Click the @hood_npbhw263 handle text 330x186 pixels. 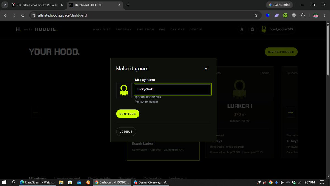click(x=148, y=97)
